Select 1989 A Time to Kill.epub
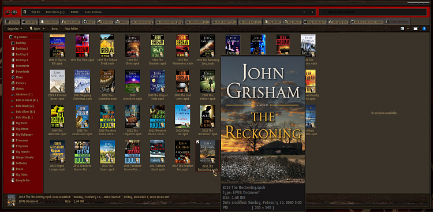This screenshot has width=433, height=212. tap(57, 50)
